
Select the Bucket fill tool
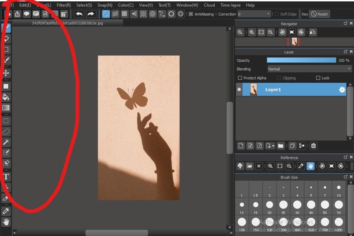[6, 97]
